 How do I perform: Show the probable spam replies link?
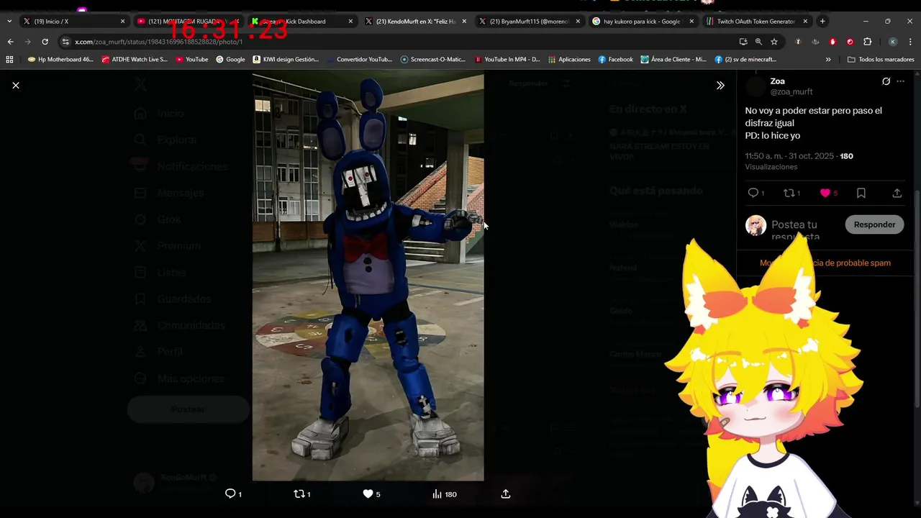coord(825,263)
